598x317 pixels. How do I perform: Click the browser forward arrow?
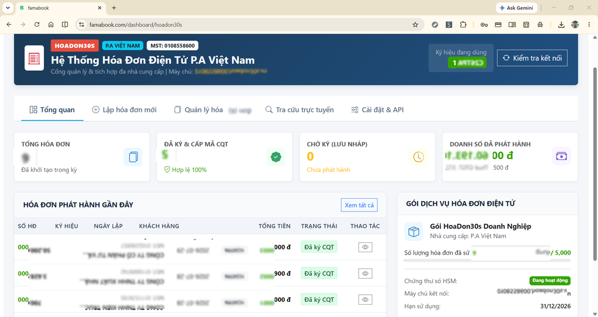click(23, 24)
